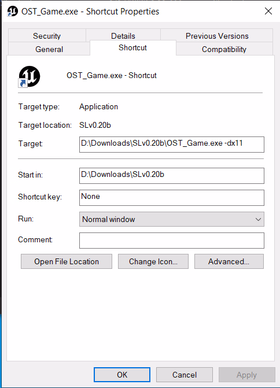This screenshot has height=388, width=280.
Task: Click the Apply button
Action: pyautogui.click(x=247, y=375)
